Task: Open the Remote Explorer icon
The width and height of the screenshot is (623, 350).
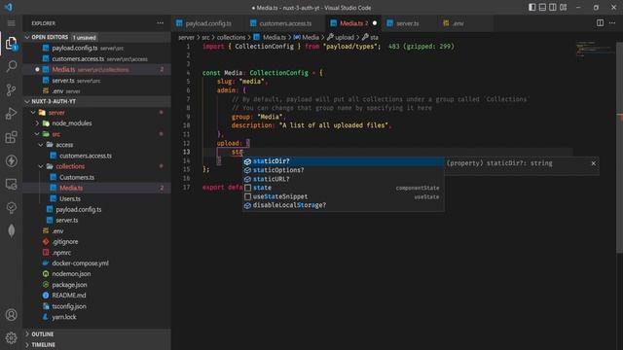Action: pyautogui.click(x=11, y=184)
